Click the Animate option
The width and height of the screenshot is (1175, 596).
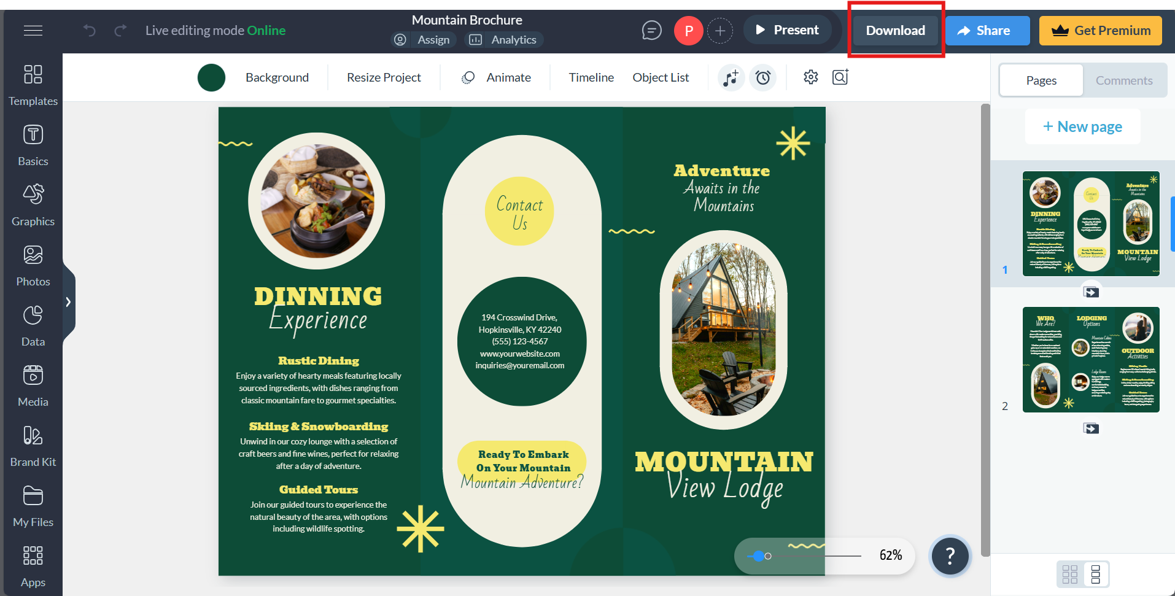[496, 77]
